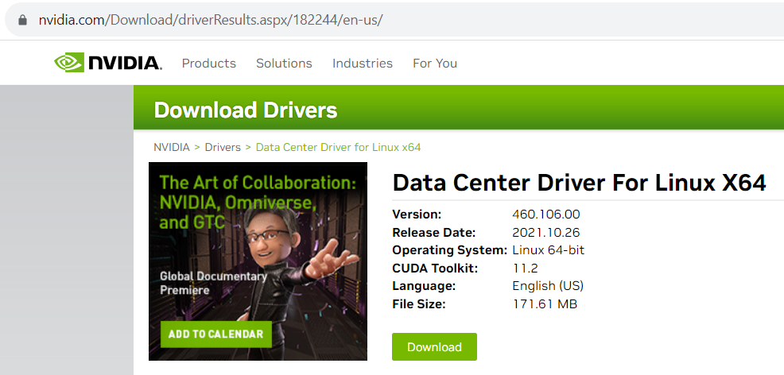Click the Version: label
Screen dimensions: 784x375
click(x=417, y=215)
